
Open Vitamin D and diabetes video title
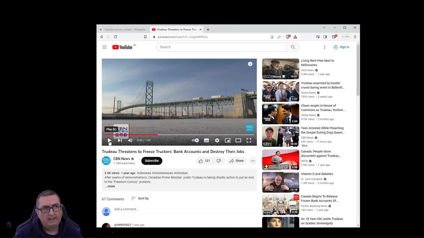[x=317, y=174]
